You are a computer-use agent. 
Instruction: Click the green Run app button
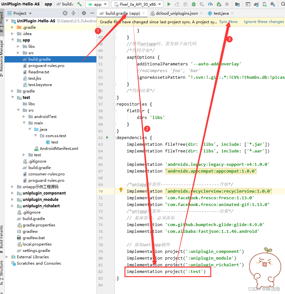[169, 4]
